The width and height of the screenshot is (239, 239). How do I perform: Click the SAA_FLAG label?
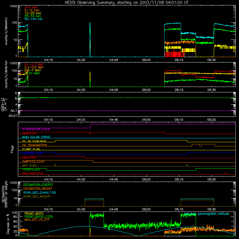click(x=29, y=157)
